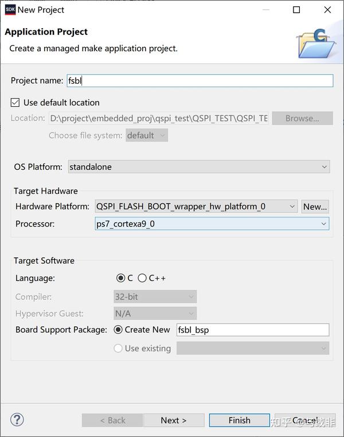Choose Create New board support package

(x=118, y=330)
